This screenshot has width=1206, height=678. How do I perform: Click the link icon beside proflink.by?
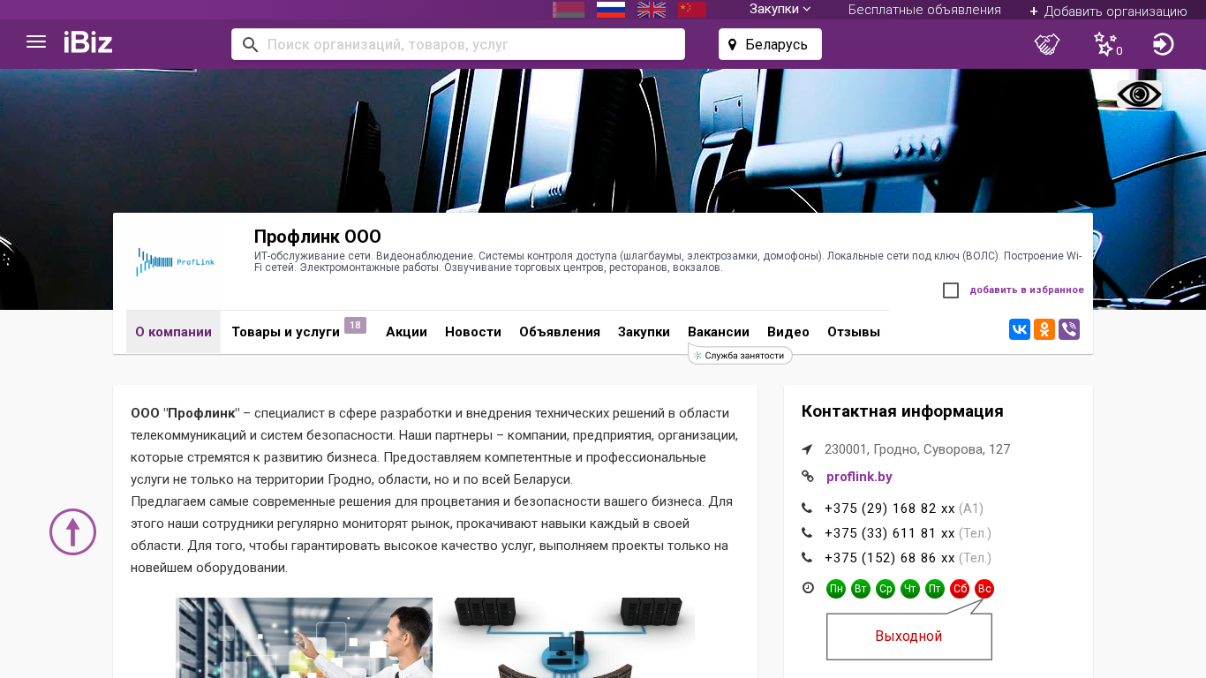click(x=808, y=477)
